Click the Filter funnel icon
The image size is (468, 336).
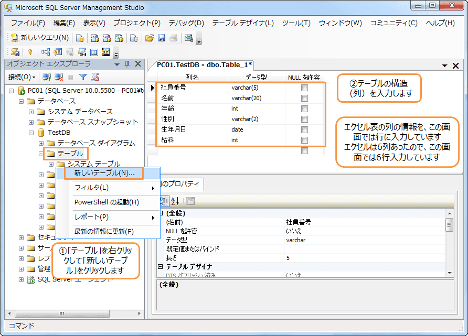click(x=83, y=78)
